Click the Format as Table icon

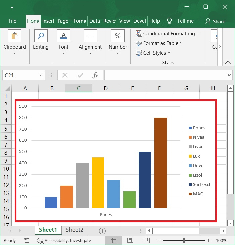139,43
